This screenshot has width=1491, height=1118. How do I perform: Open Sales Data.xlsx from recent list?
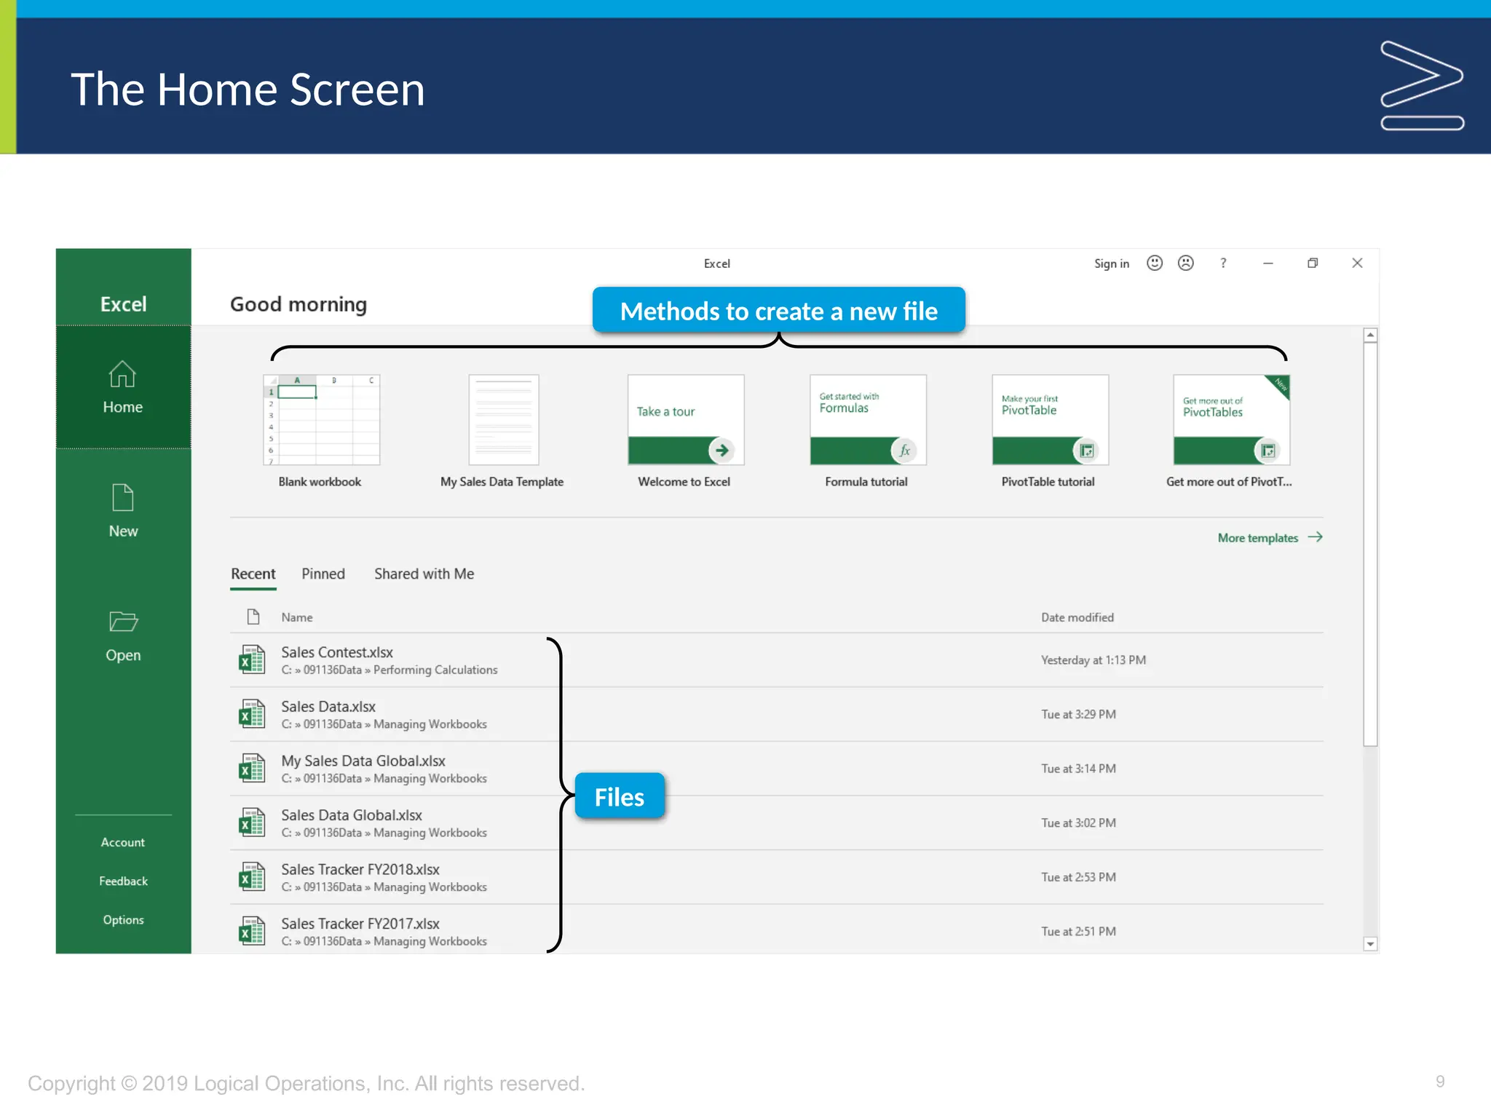(777, 714)
